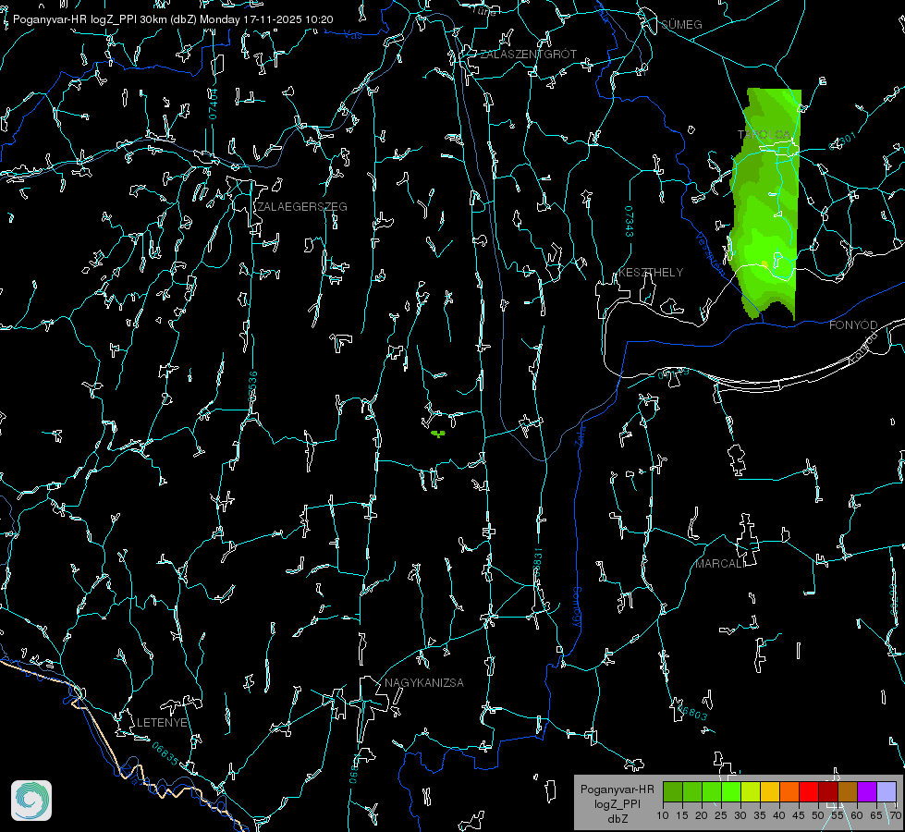905x832 pixels.
Task: Click the radar title text with date 17-11-2025
Action: (173, 19)
